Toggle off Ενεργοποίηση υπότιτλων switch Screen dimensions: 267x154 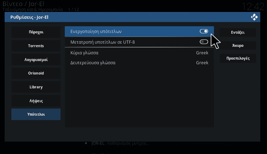(204, 31)
